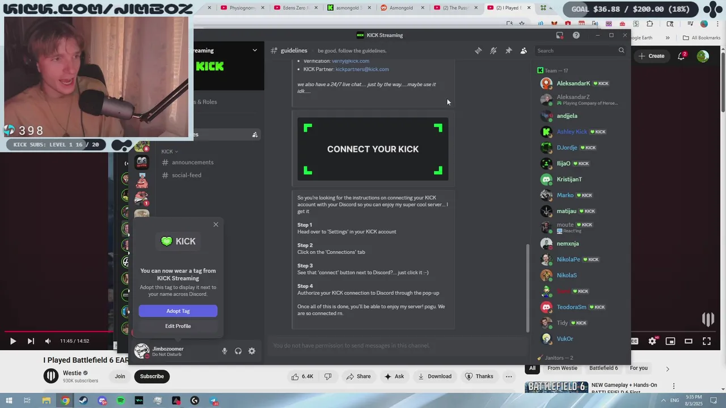Click the Discord inbox icon in title bar

(x=560, y=35)
